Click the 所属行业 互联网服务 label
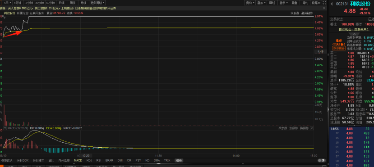 31,13
